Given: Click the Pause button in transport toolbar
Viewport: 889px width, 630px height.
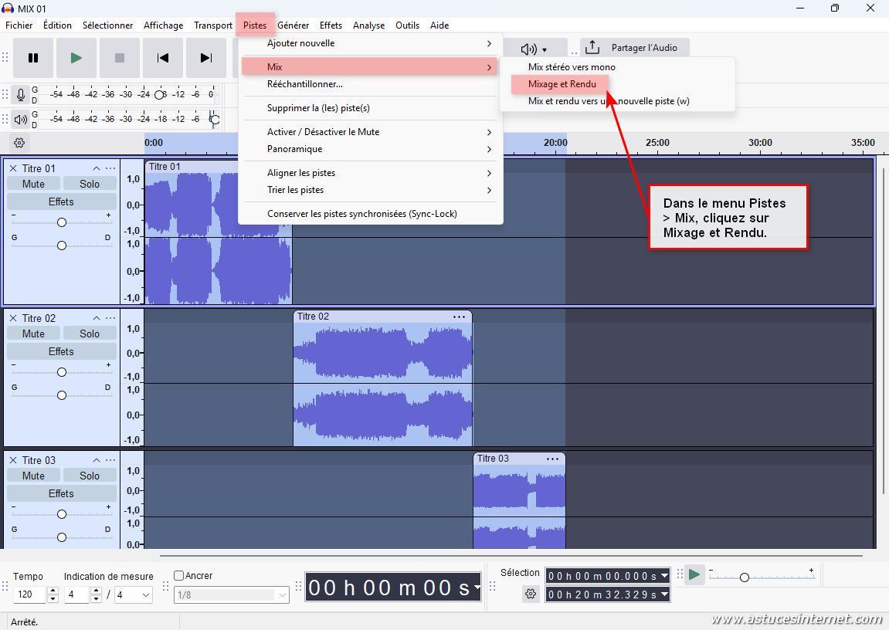Looking at the screenshot, I should (x=33, y=58).
